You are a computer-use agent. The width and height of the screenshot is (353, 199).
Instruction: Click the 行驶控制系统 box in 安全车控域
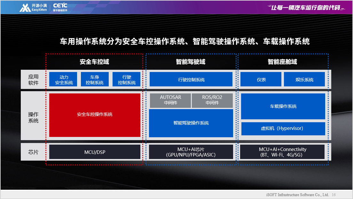[x=127, y=79]
